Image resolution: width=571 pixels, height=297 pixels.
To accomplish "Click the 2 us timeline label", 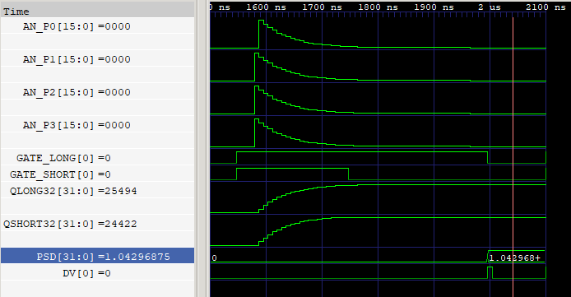I will (490, 7).
